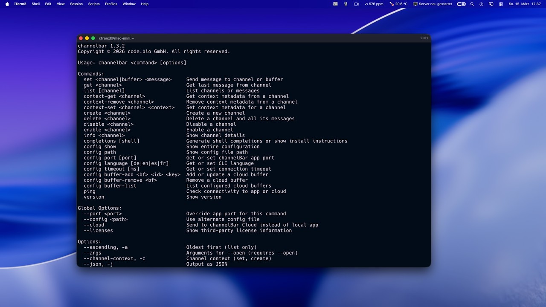Image resolution: width=546 pixels, height=307 pixels.
Task: Open the View menu
Action: pyautogui.click(x=61, y=4)
